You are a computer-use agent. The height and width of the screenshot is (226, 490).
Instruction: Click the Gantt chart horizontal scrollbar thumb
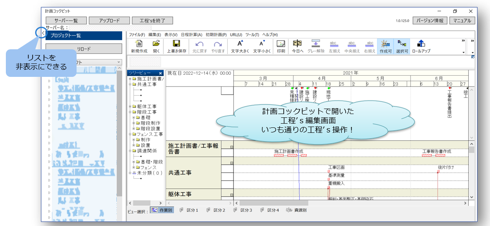click(274, 203)
